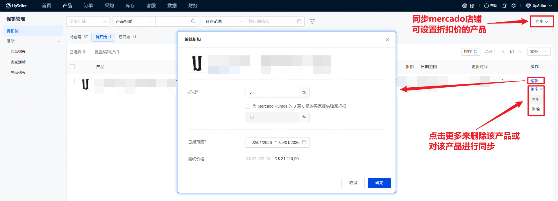This screenshot has height=201, width=558.
Task: Switch to the 已开始 tab
Action: pyautogui.click(x=127, y=37)
